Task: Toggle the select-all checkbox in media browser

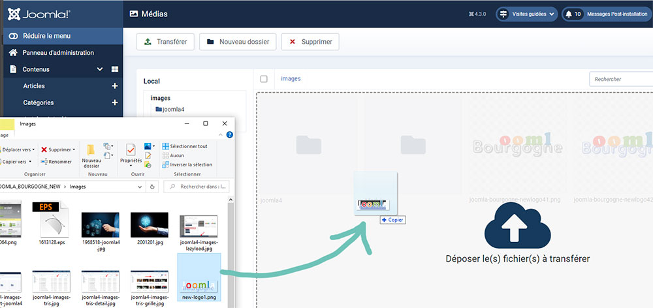Action: pyautogui.click(x=264, y=79)
